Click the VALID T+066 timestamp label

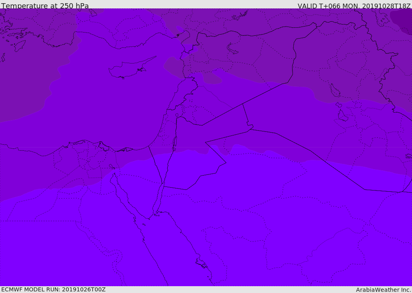pyautogui.click(x=354, y=6)
